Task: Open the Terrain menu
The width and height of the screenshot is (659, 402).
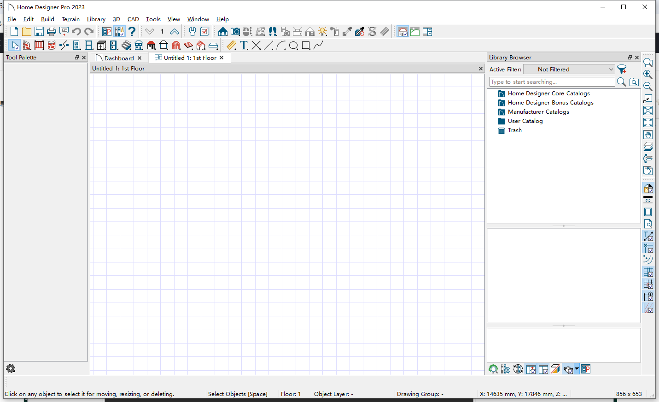Action: (x=70, y=19)
